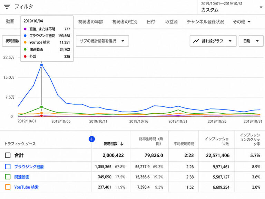Viewport: 265px width, 199px height.
Task: Sort by 総再生時間 column header
Action: (151, 141)
